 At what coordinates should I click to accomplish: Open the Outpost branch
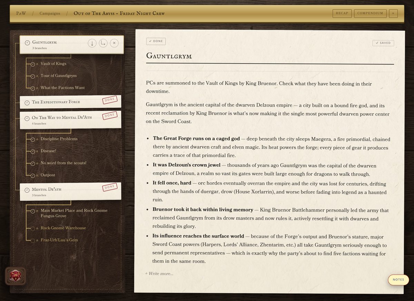click(48, 175)
